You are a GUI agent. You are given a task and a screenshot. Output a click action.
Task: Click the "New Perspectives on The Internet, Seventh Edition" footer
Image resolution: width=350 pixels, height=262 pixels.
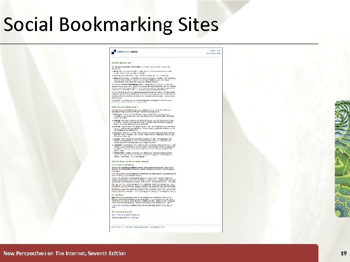[x=65, y=253]
